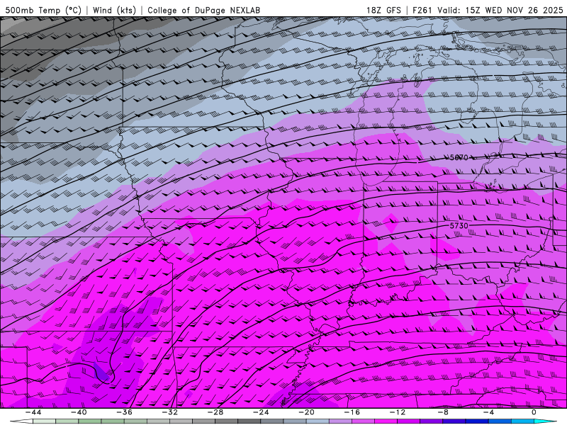Click the 0 colorbar tick label
The image size is (567, 425).
click(534, 412)
